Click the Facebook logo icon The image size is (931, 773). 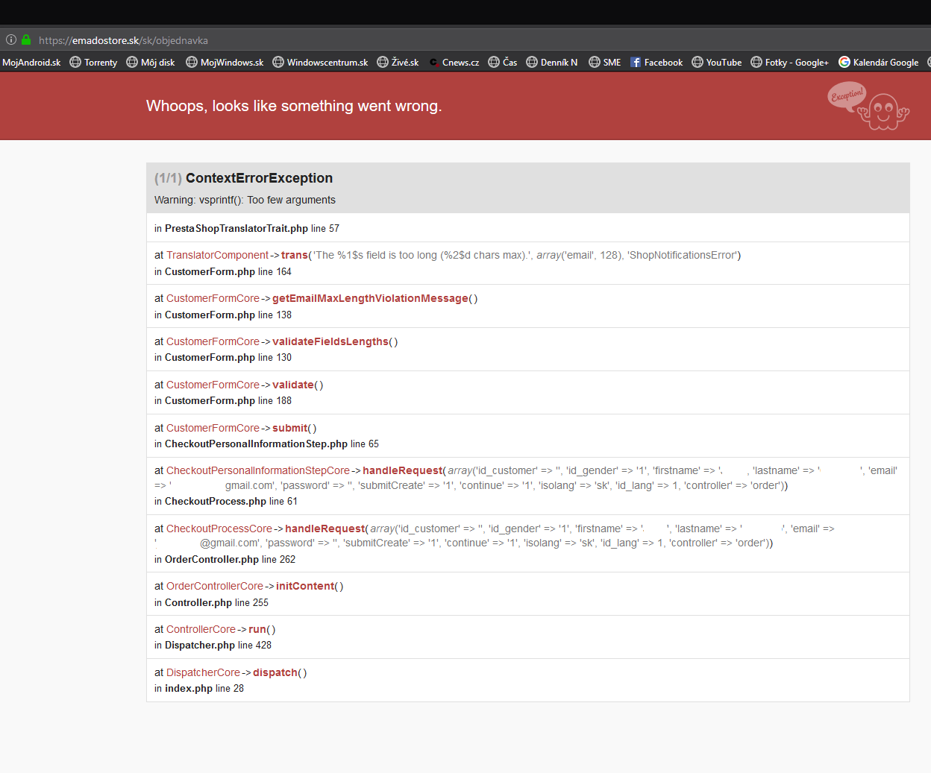(636, 62)
